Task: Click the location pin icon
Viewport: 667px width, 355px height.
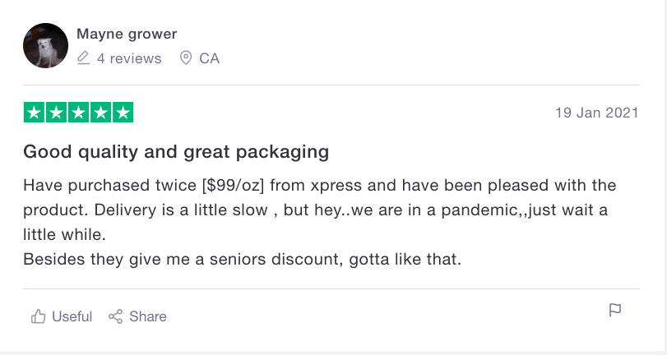Action: point(186,58)
